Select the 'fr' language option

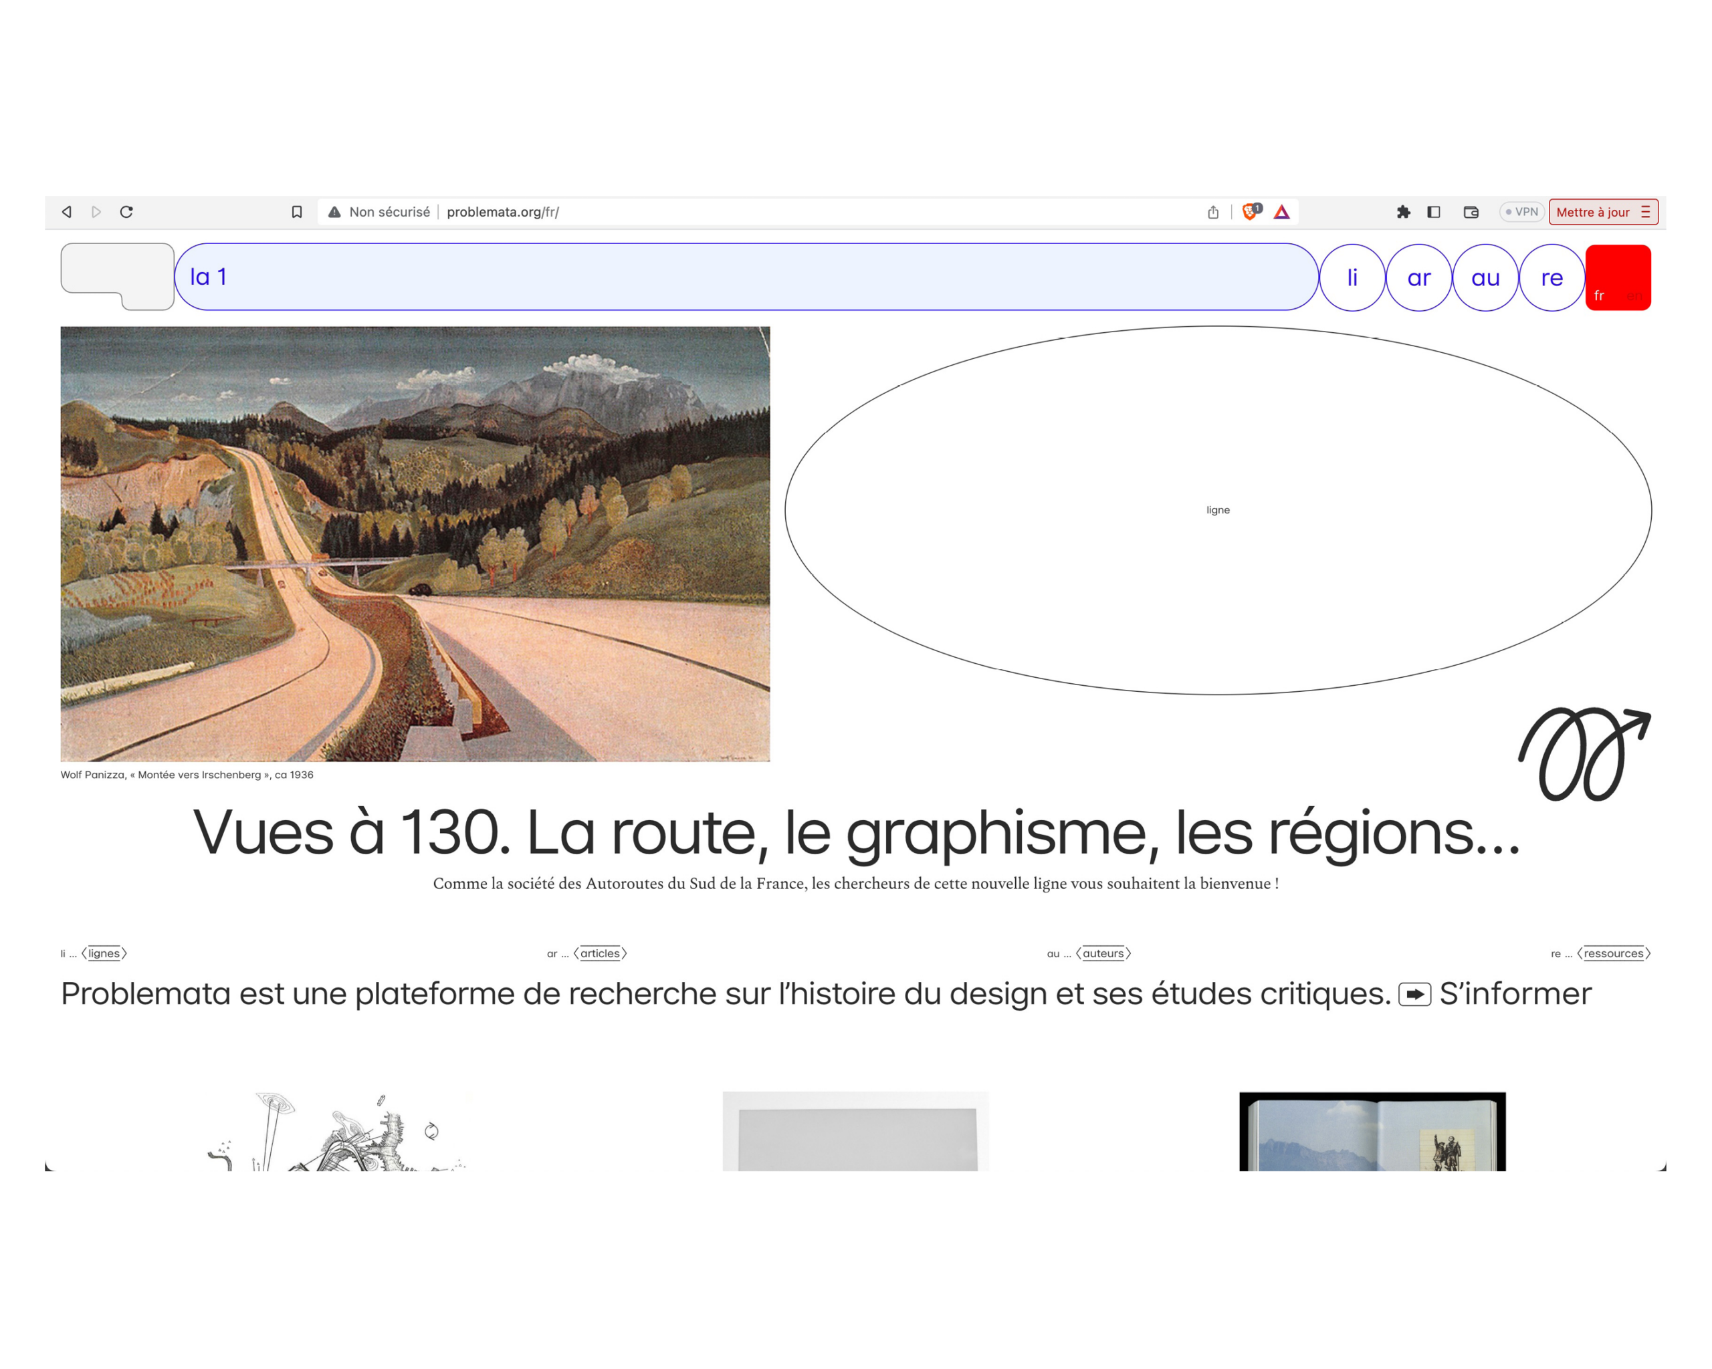(x=1599, y=296)
